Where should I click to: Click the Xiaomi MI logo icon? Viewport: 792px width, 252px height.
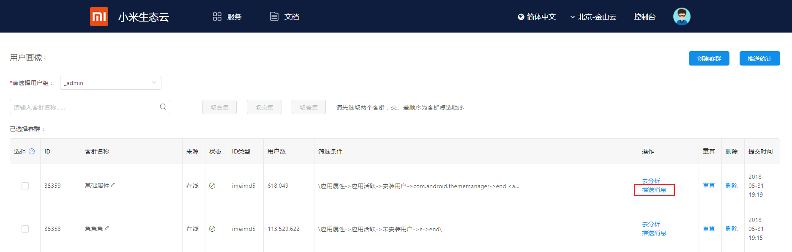[99, 16]
